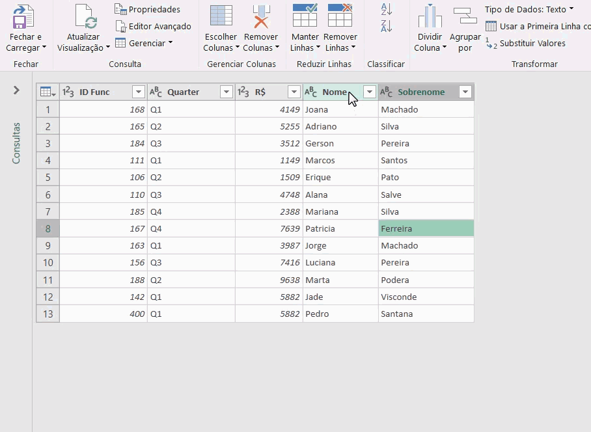
Task: Open the Nome column filter dropdown
Action: tap(369, 91)
